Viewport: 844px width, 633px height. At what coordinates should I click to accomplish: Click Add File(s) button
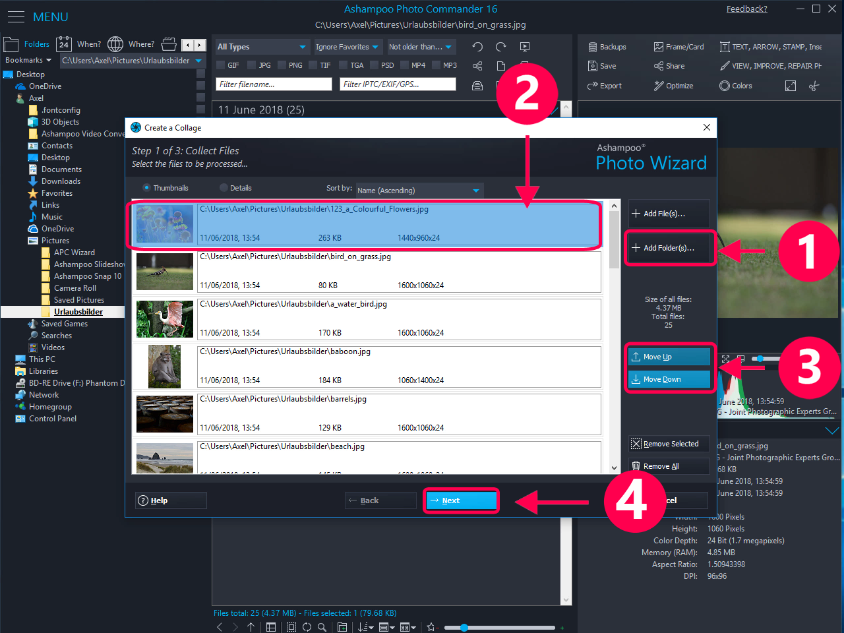point(669,214)
